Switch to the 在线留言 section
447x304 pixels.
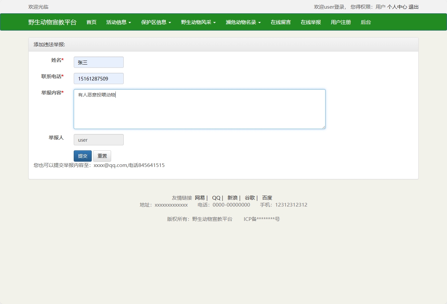281,22
